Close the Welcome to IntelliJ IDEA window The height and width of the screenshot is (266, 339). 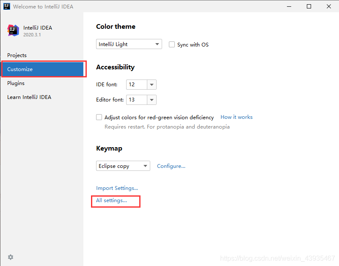(x=329, y=6)
